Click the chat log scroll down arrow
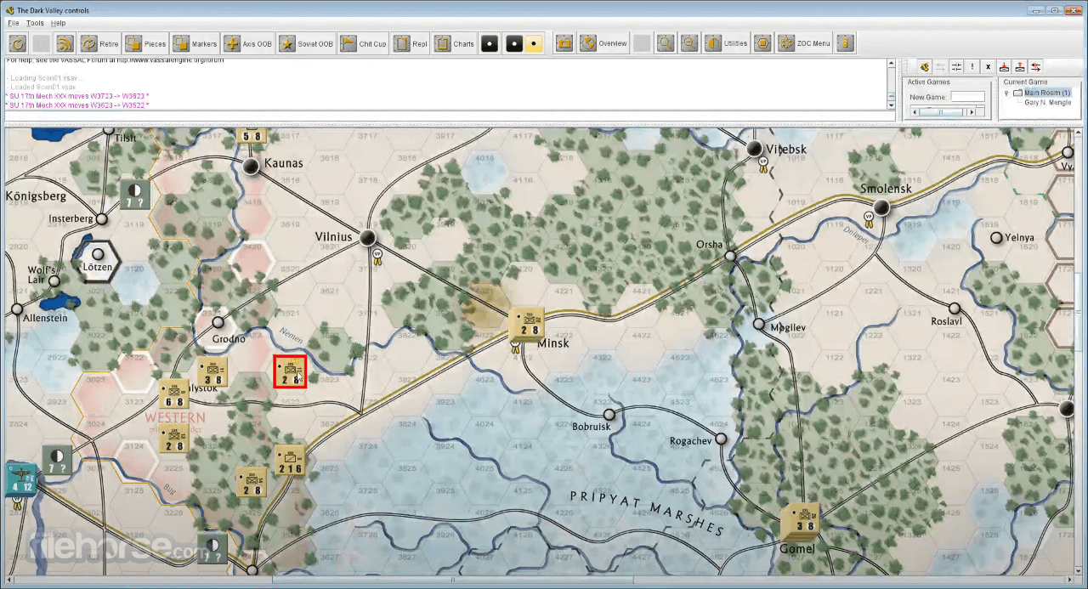 click(892, 106)
